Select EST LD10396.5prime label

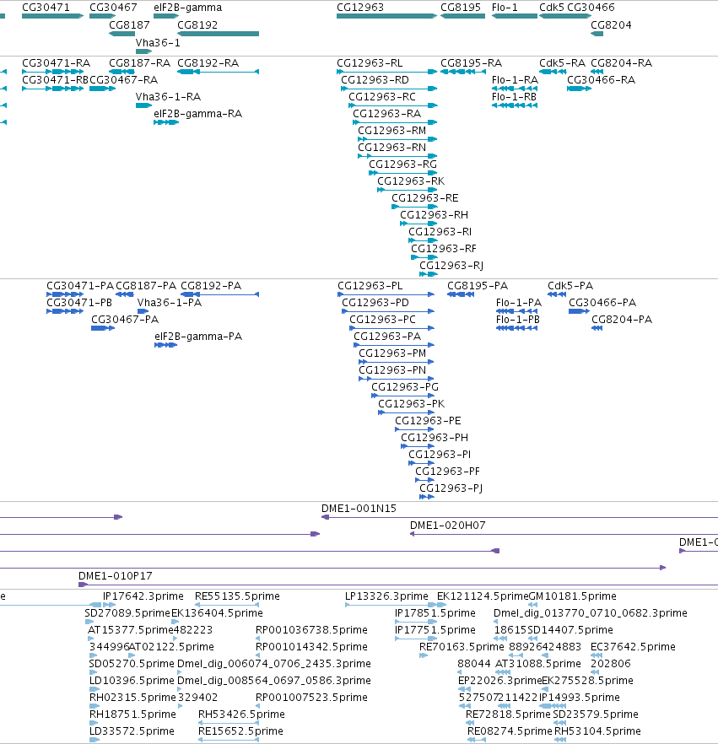click(132, 681)
